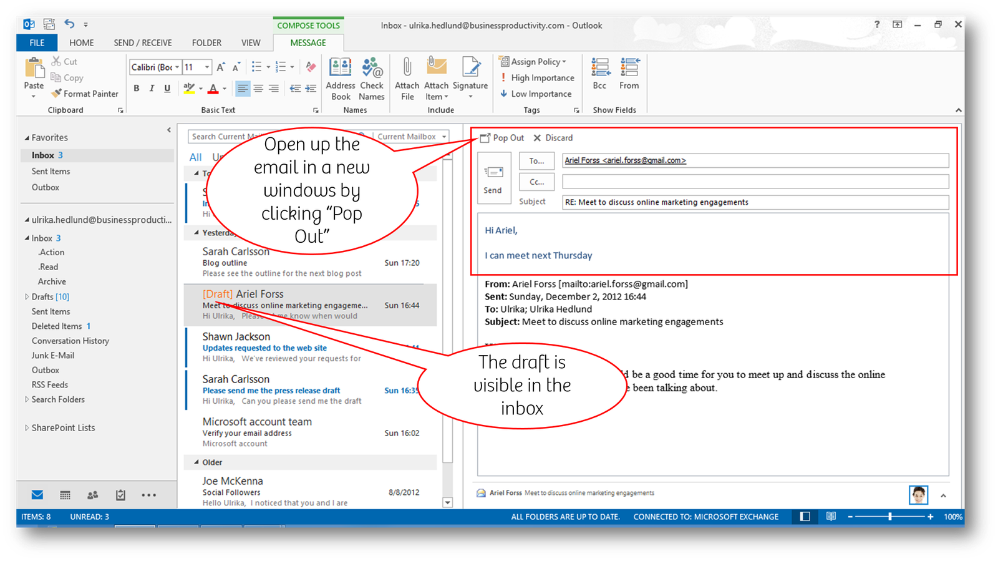998x561 pixels.
Task: Attach a file with the paperclip icon
Action: pyautogui.click(x=407, y=79)
